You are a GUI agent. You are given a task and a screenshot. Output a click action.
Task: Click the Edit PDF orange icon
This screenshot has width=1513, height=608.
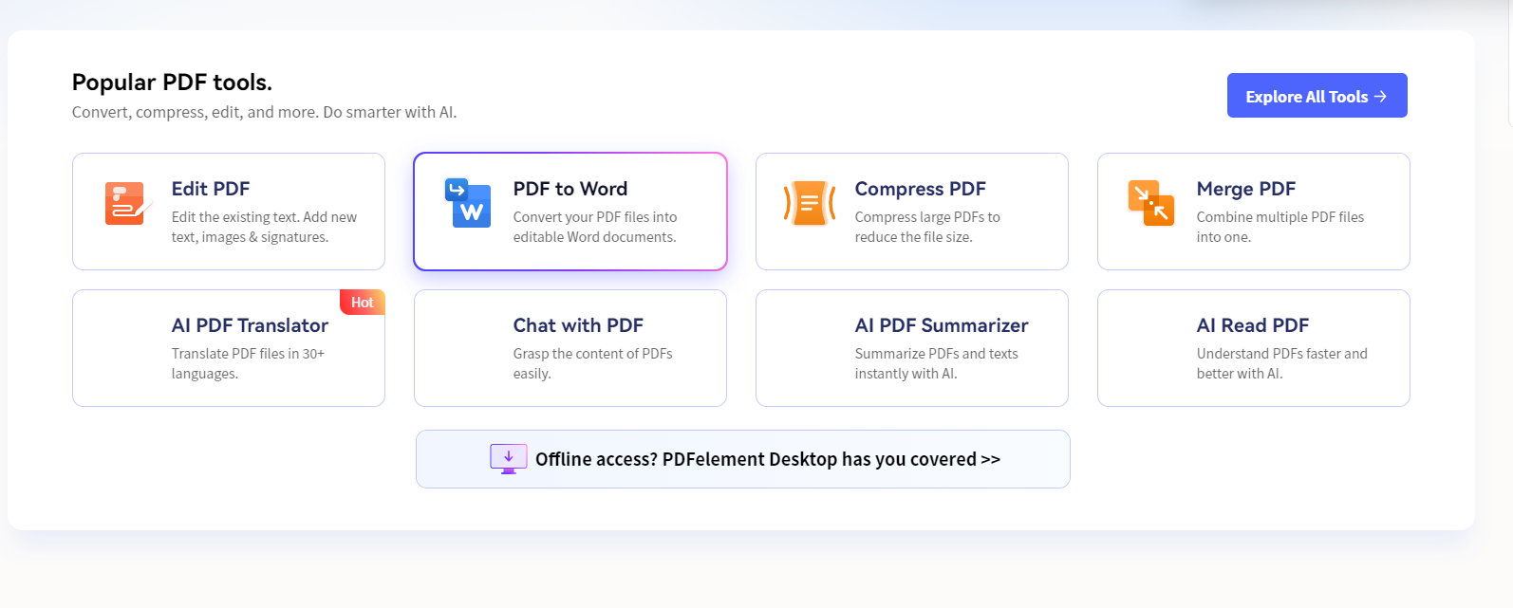tap(127, 203)
